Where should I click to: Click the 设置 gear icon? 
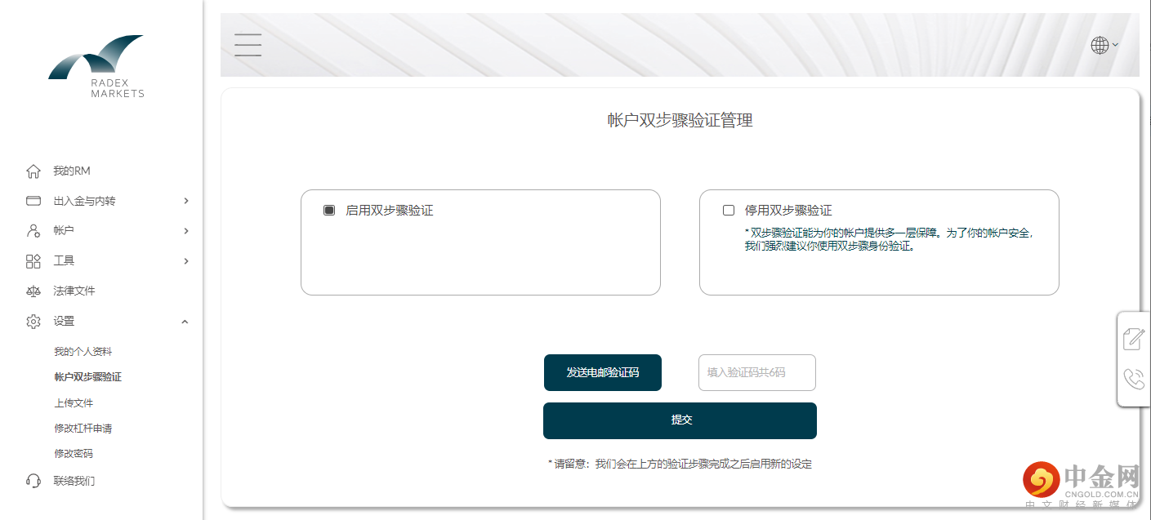(x=33, y=321)
